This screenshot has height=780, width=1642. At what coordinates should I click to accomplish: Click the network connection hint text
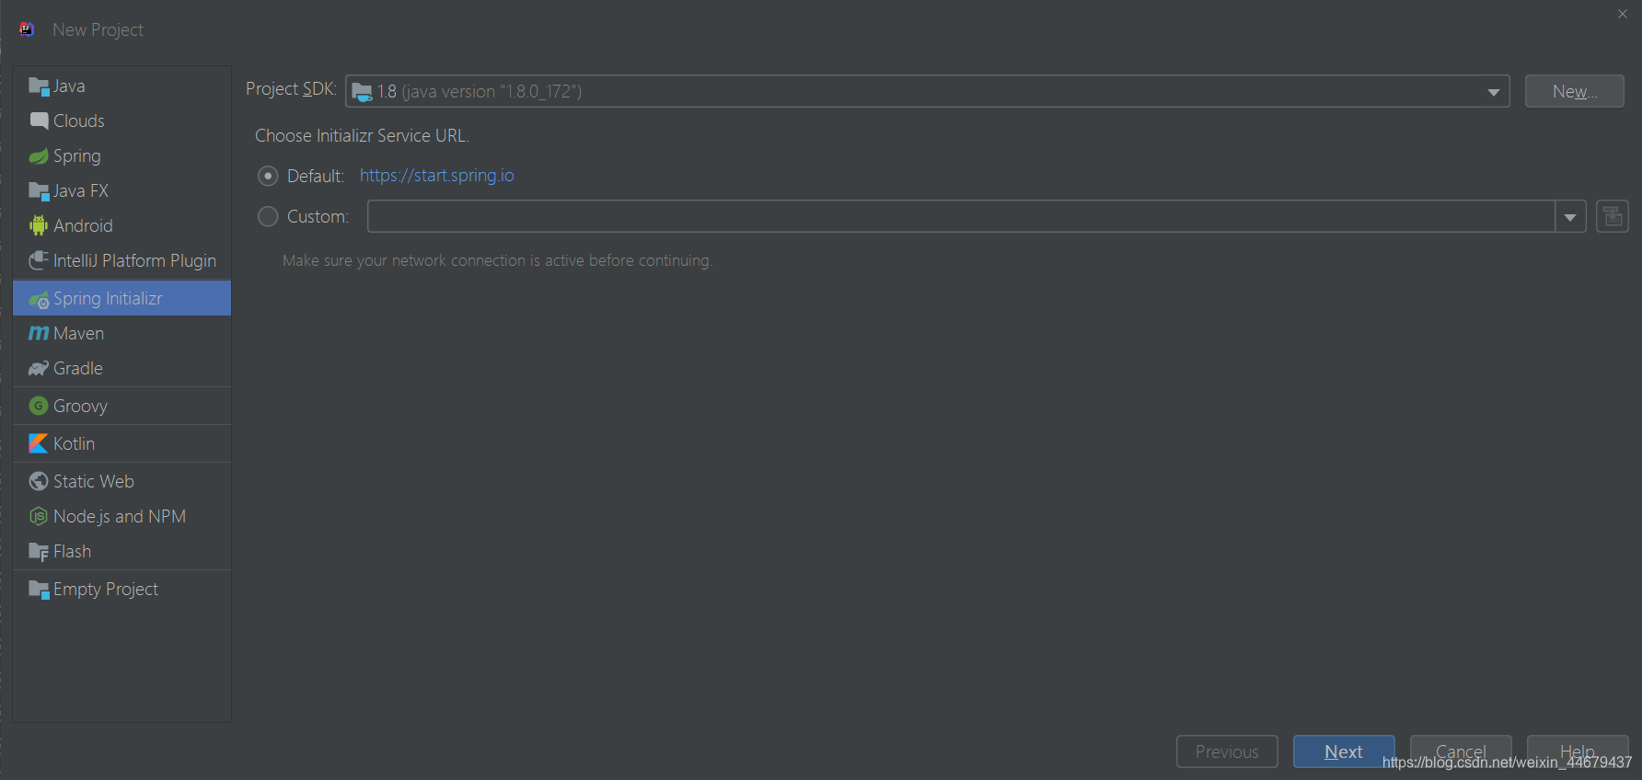coord(497,260)
